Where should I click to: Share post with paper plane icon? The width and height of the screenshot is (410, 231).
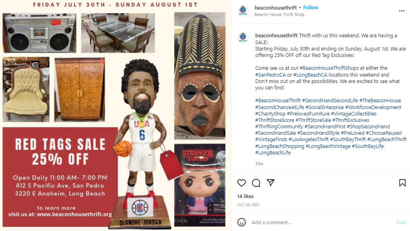(271, 182)
